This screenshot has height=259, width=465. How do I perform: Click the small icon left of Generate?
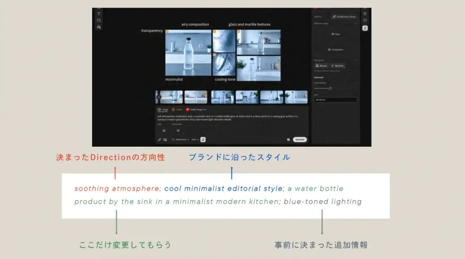(288, 140)
